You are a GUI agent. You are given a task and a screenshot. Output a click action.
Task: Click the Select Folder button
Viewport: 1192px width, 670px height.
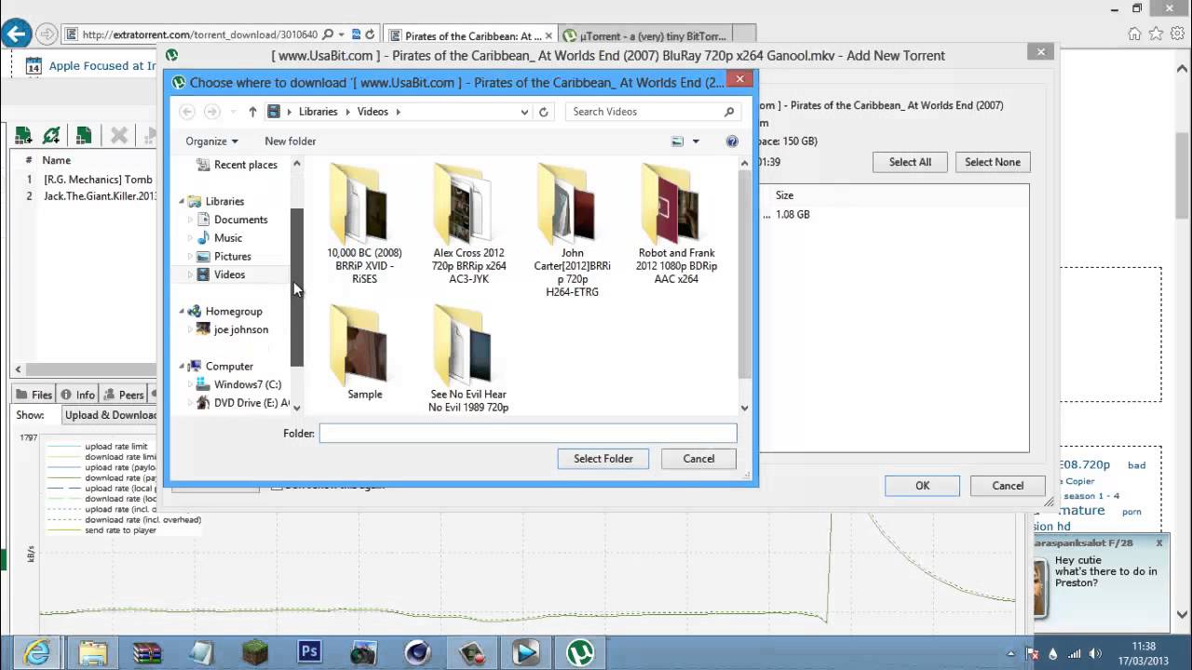pyautogui.click(x=603, y=459)
